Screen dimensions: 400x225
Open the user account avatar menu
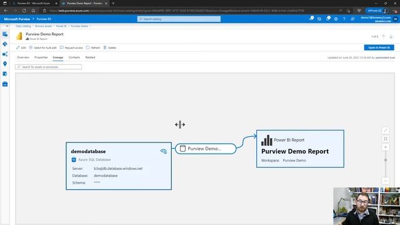pyautogui.click(x=396, y=19)
